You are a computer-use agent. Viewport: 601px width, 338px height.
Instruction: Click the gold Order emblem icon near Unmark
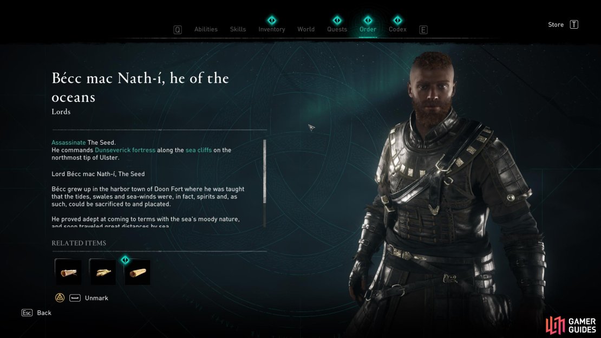point(60,298)
